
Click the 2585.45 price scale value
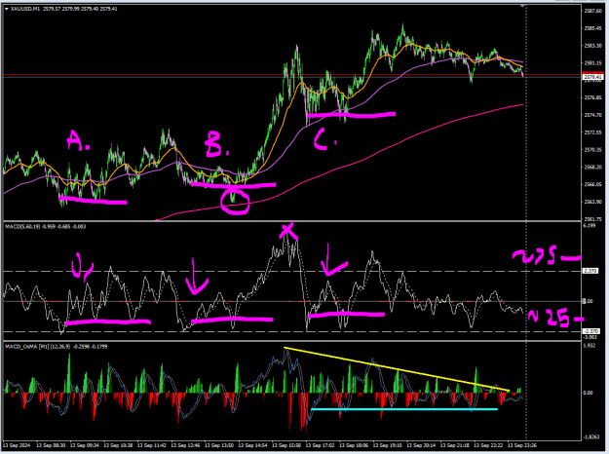coord(592,28)
